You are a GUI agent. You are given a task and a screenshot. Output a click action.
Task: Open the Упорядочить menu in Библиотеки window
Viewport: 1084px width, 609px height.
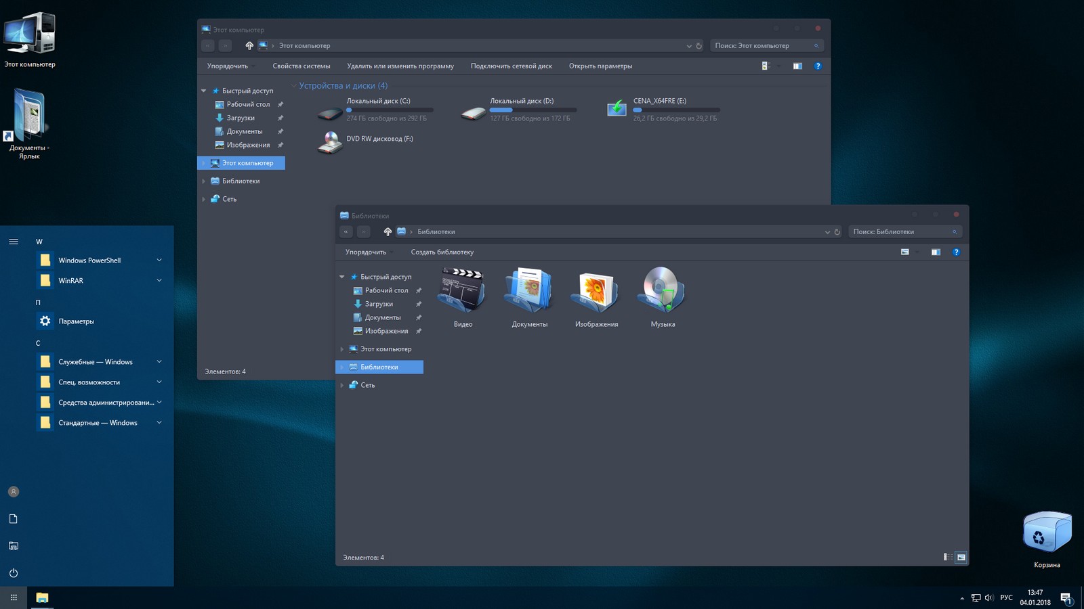pos(366,252)
